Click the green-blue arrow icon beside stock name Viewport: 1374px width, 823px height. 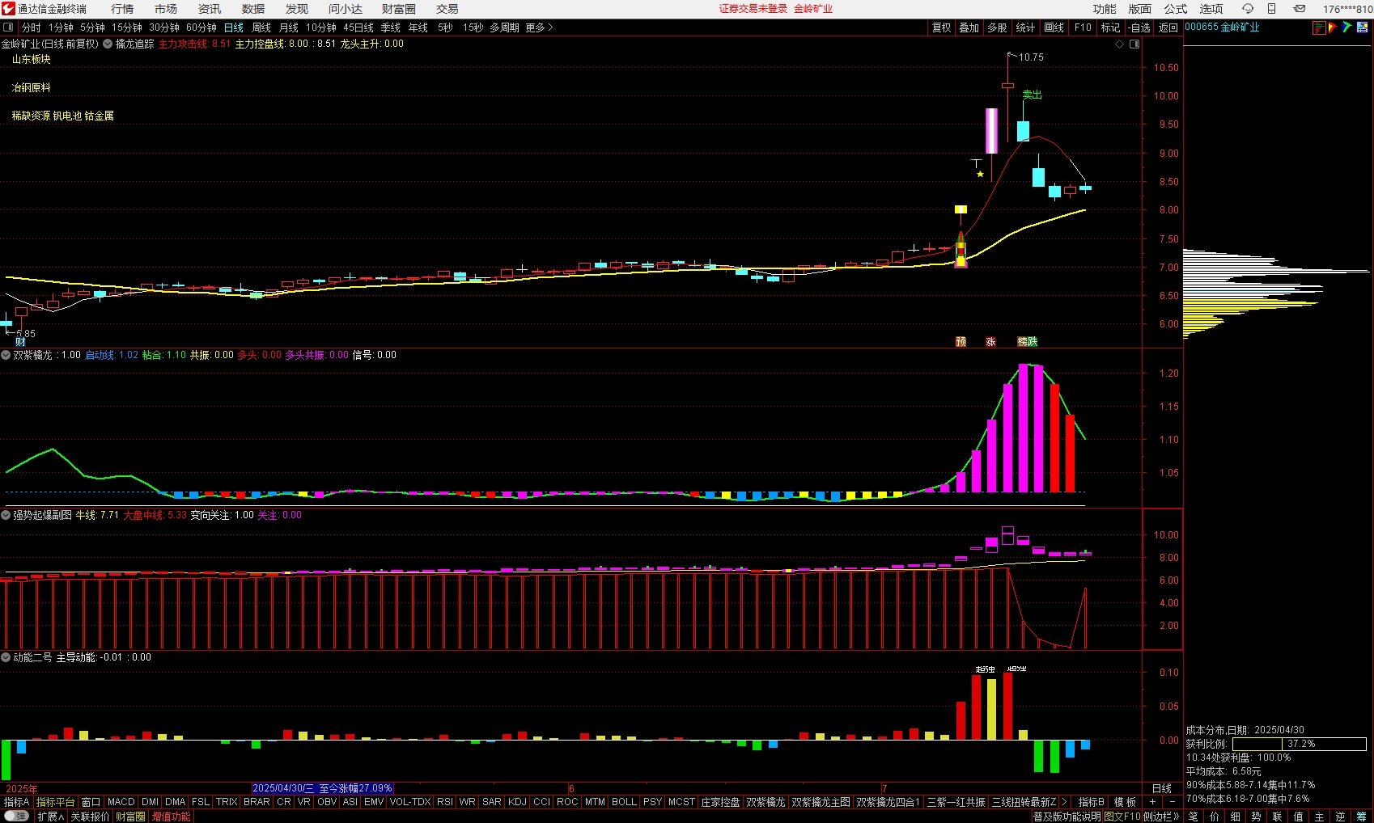pyautogui.click(x=1347, y=27)
